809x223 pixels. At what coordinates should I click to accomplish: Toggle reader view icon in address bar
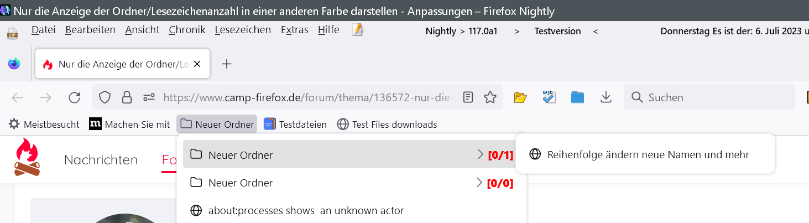point(468,98)
